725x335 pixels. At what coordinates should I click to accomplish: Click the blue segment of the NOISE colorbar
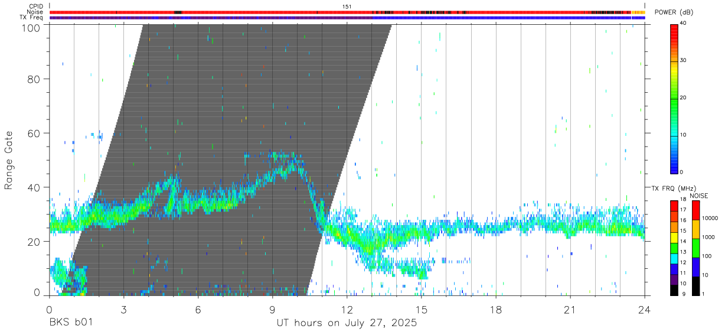point(696,267)
